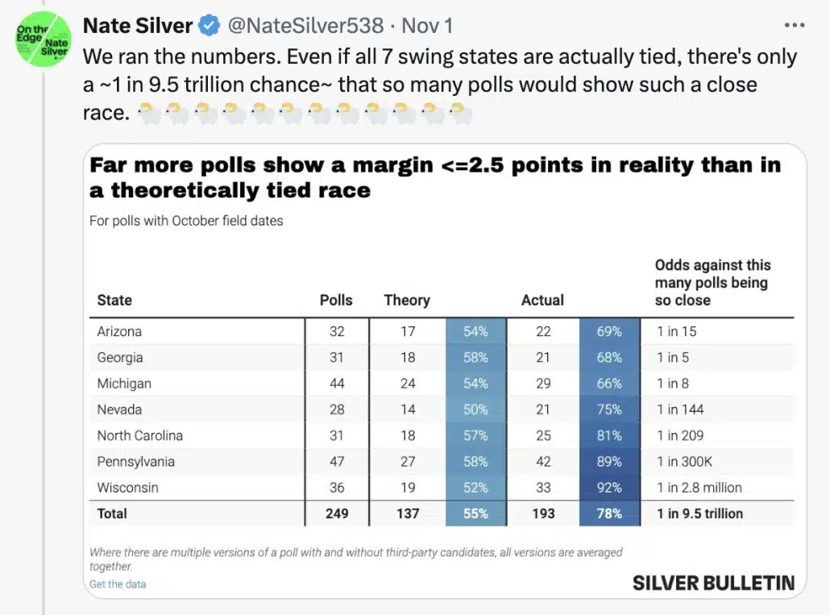Click the North Carolina row label

[139, 435]
